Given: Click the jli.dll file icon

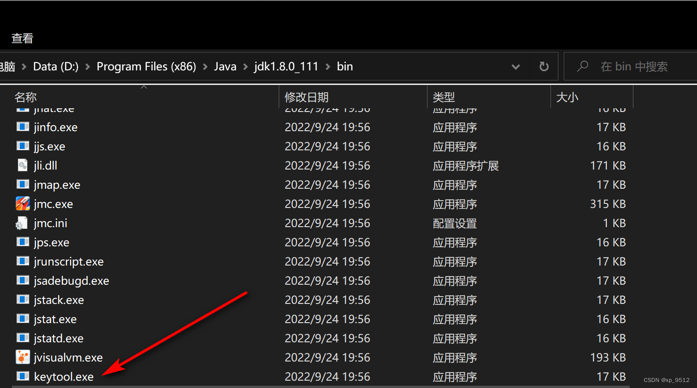Looking at the screenshot, I should coord(23,165).
